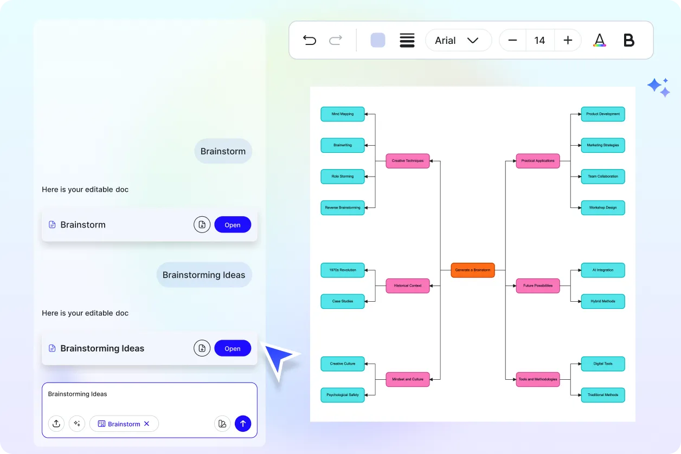This screenshot has height=454, width=681.
Task: Click the export icon beside the Brainstorm doc
Action: click(x=202, y=224)
